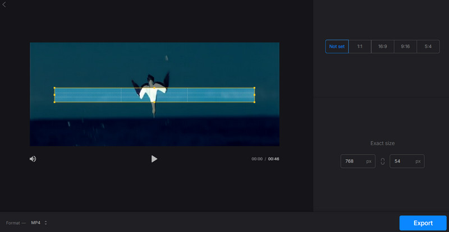Toggle the aspect ratio lock link icon
The image size is (449, 232).
point(383,161)
